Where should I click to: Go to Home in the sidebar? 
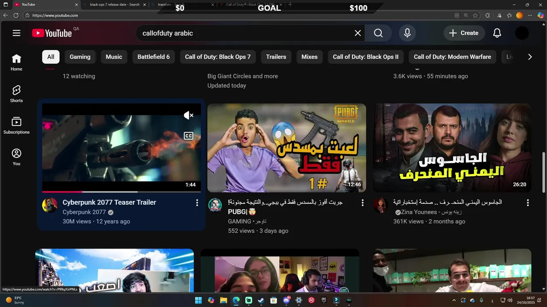tap(17, 63)
